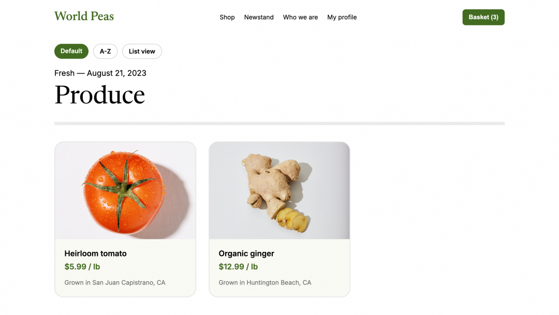Sort produce with the A-Z pill
The image size is (559, 315).
coord(105,51)
